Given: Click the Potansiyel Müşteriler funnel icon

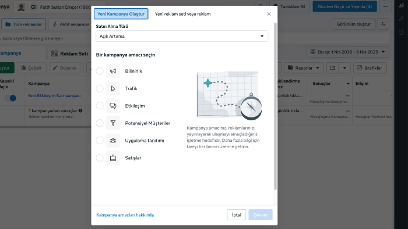Looking at the screenshot, I should coord(113,123).
